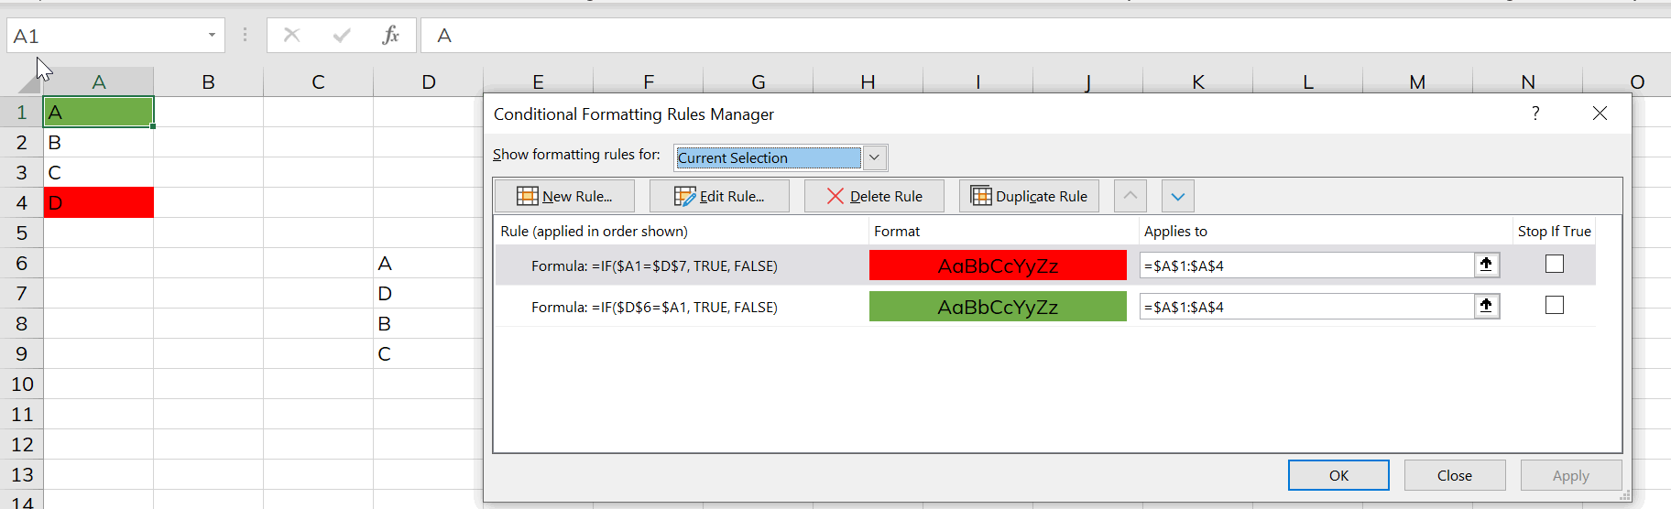Viewport: 1671px width, 509px height.
Task: Open Edit Rule dialog
Action: click(x=719, y=196)
